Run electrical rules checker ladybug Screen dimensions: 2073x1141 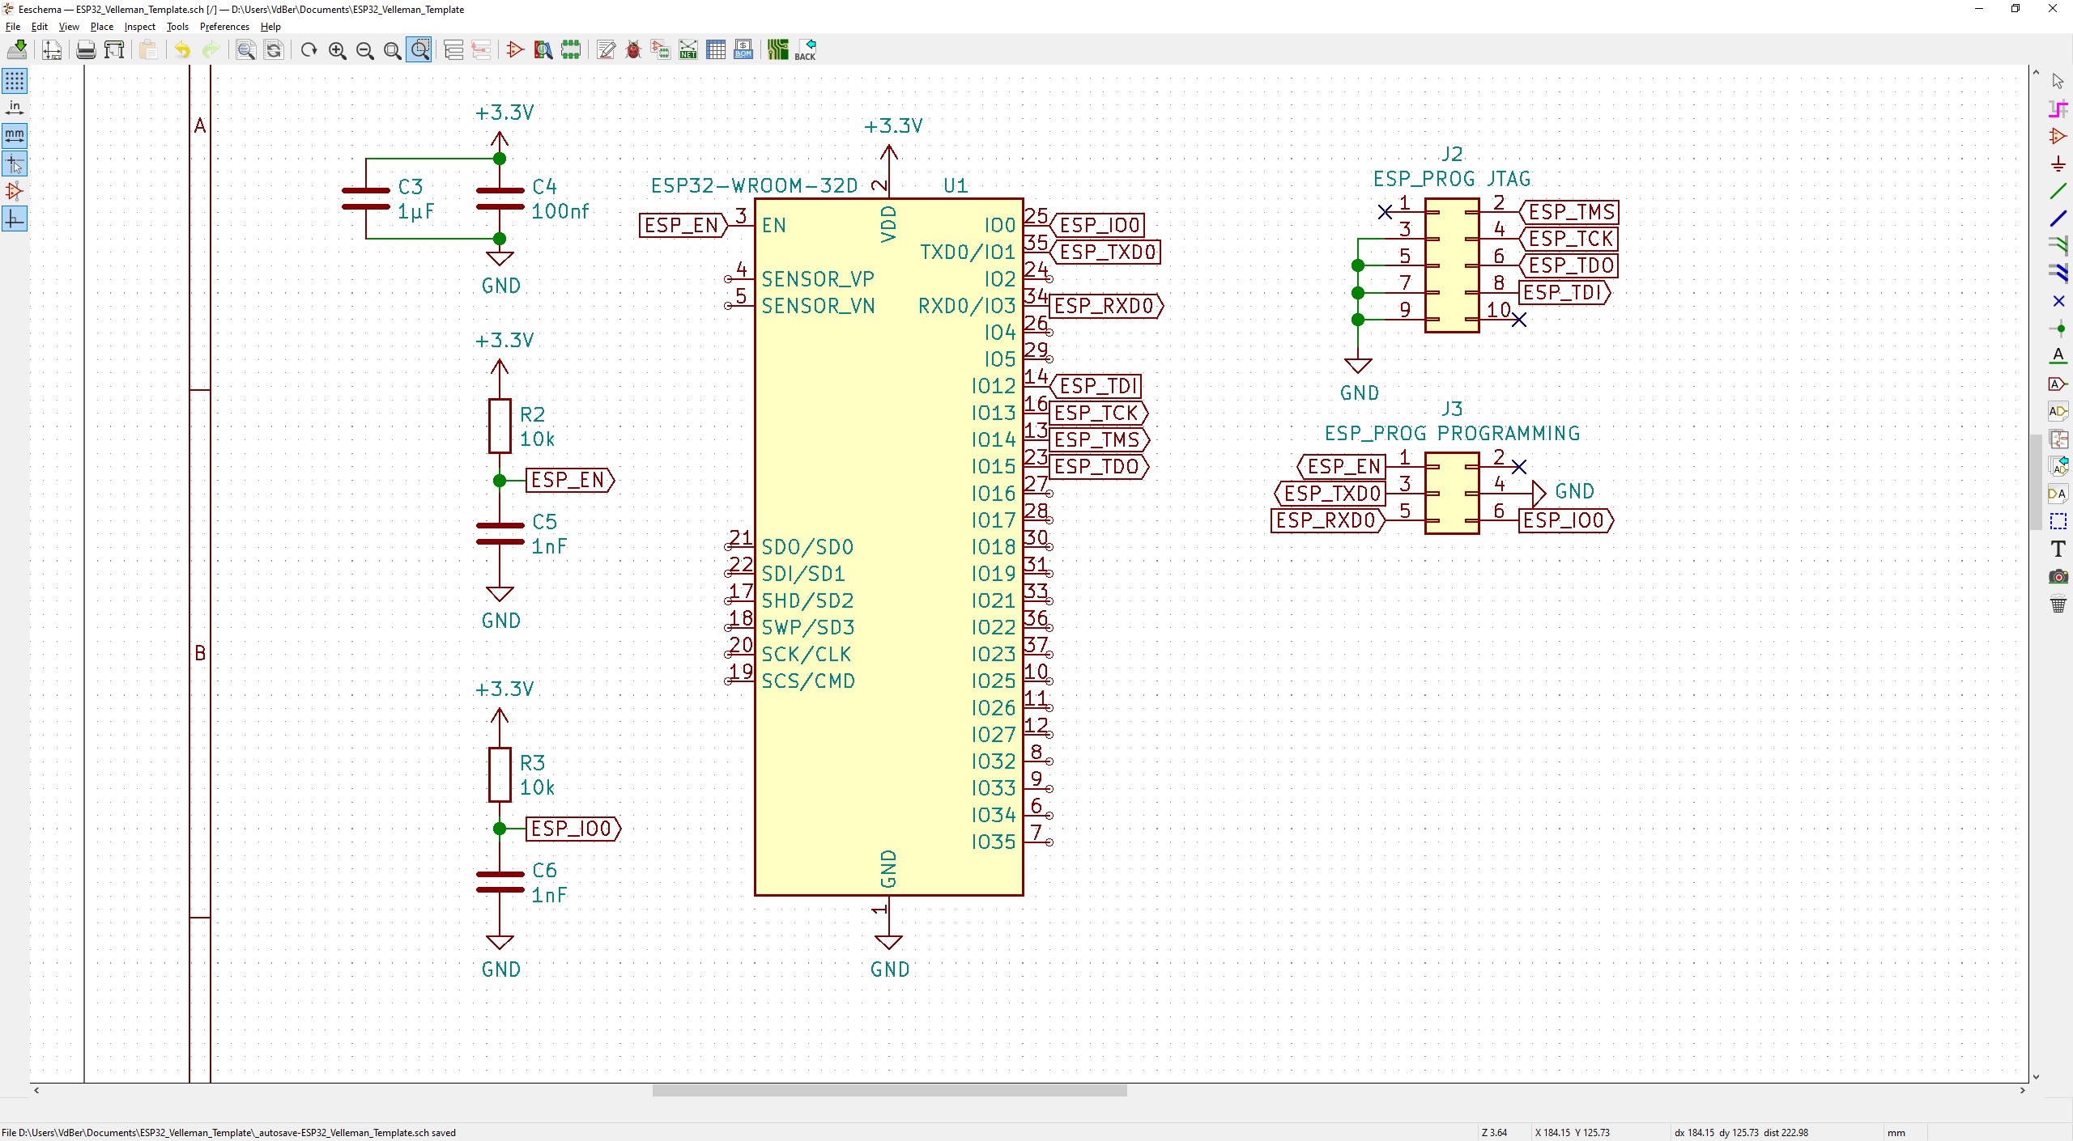point(633,50)
